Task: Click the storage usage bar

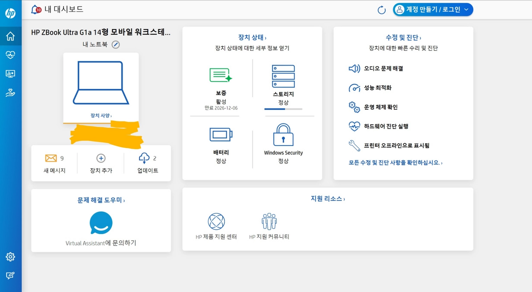Action: tap(283, 109)
